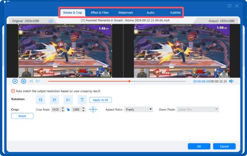247x156 pixels.
Task: Uncheck Auto match the output resolution
Action: click(13, 91)
